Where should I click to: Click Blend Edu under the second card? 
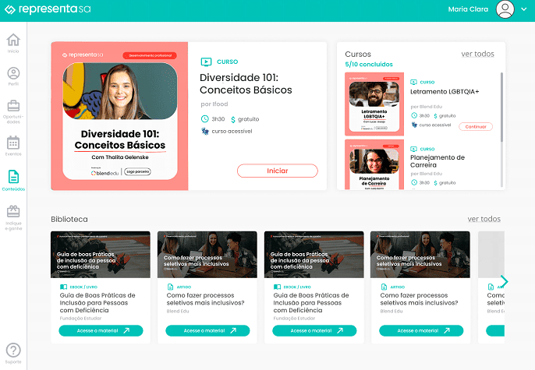click(x=178, y=311)
